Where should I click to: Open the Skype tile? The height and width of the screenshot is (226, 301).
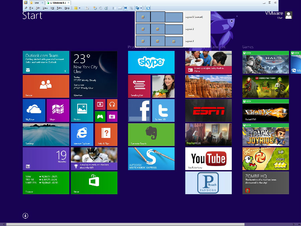(x=151, y=62)
